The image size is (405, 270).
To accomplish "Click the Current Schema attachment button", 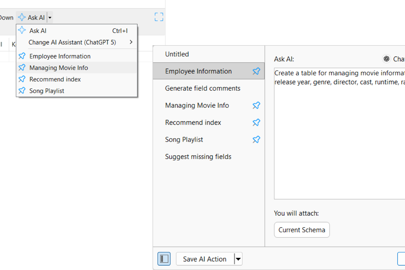I will tap(302, 230).
